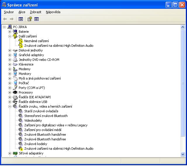
Task: Select the second Zvukové Bluetooth handsfree entry
Action: tap(45, 139)
